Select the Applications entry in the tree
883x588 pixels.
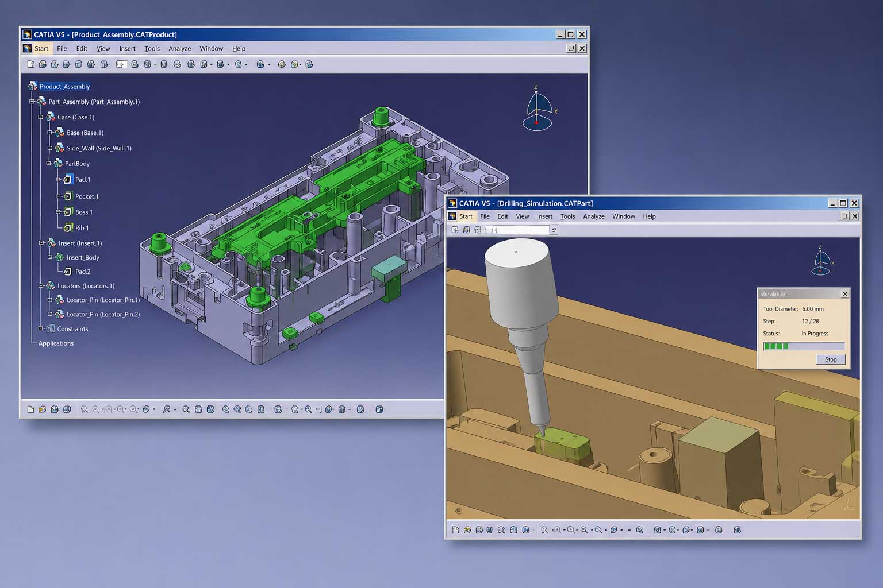[x=56, y=343]
